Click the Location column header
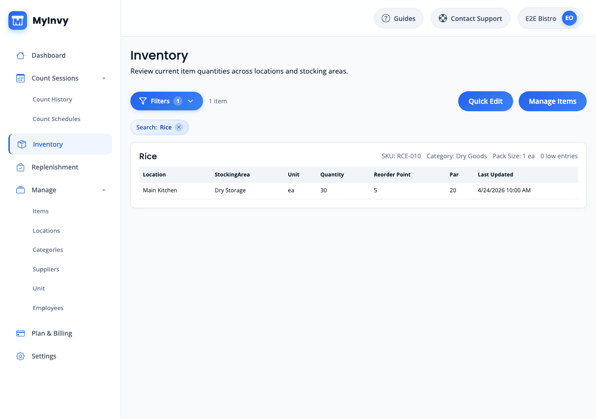Image resolution: width=596 pixels, height=419 pixels. click(x=154, y=175)
